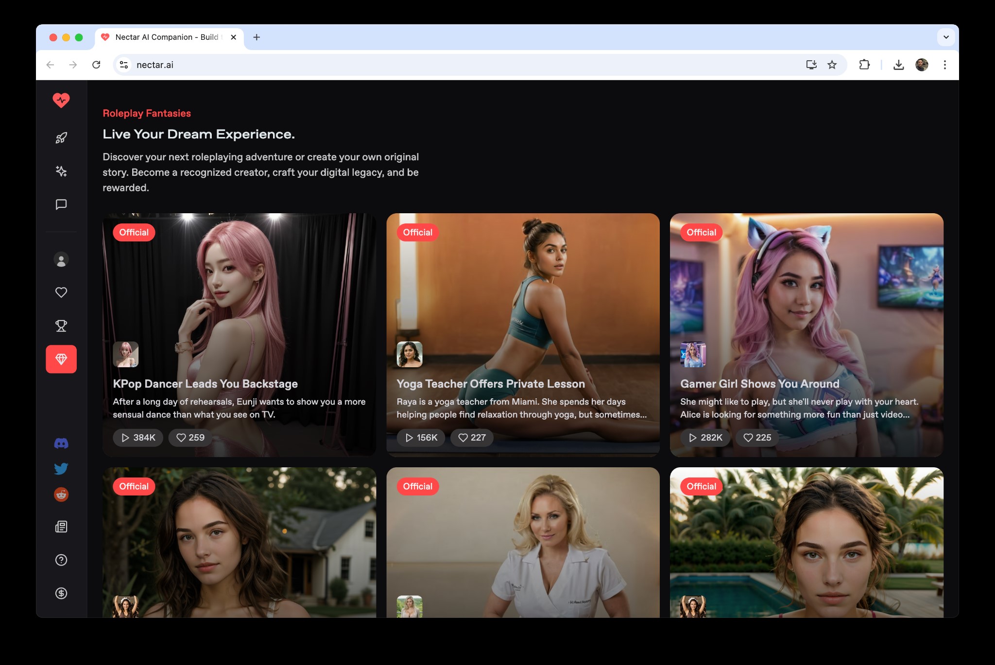
Task: Like the Yoga Teacher card (227 hearts)
Action: tap(472, 438)
